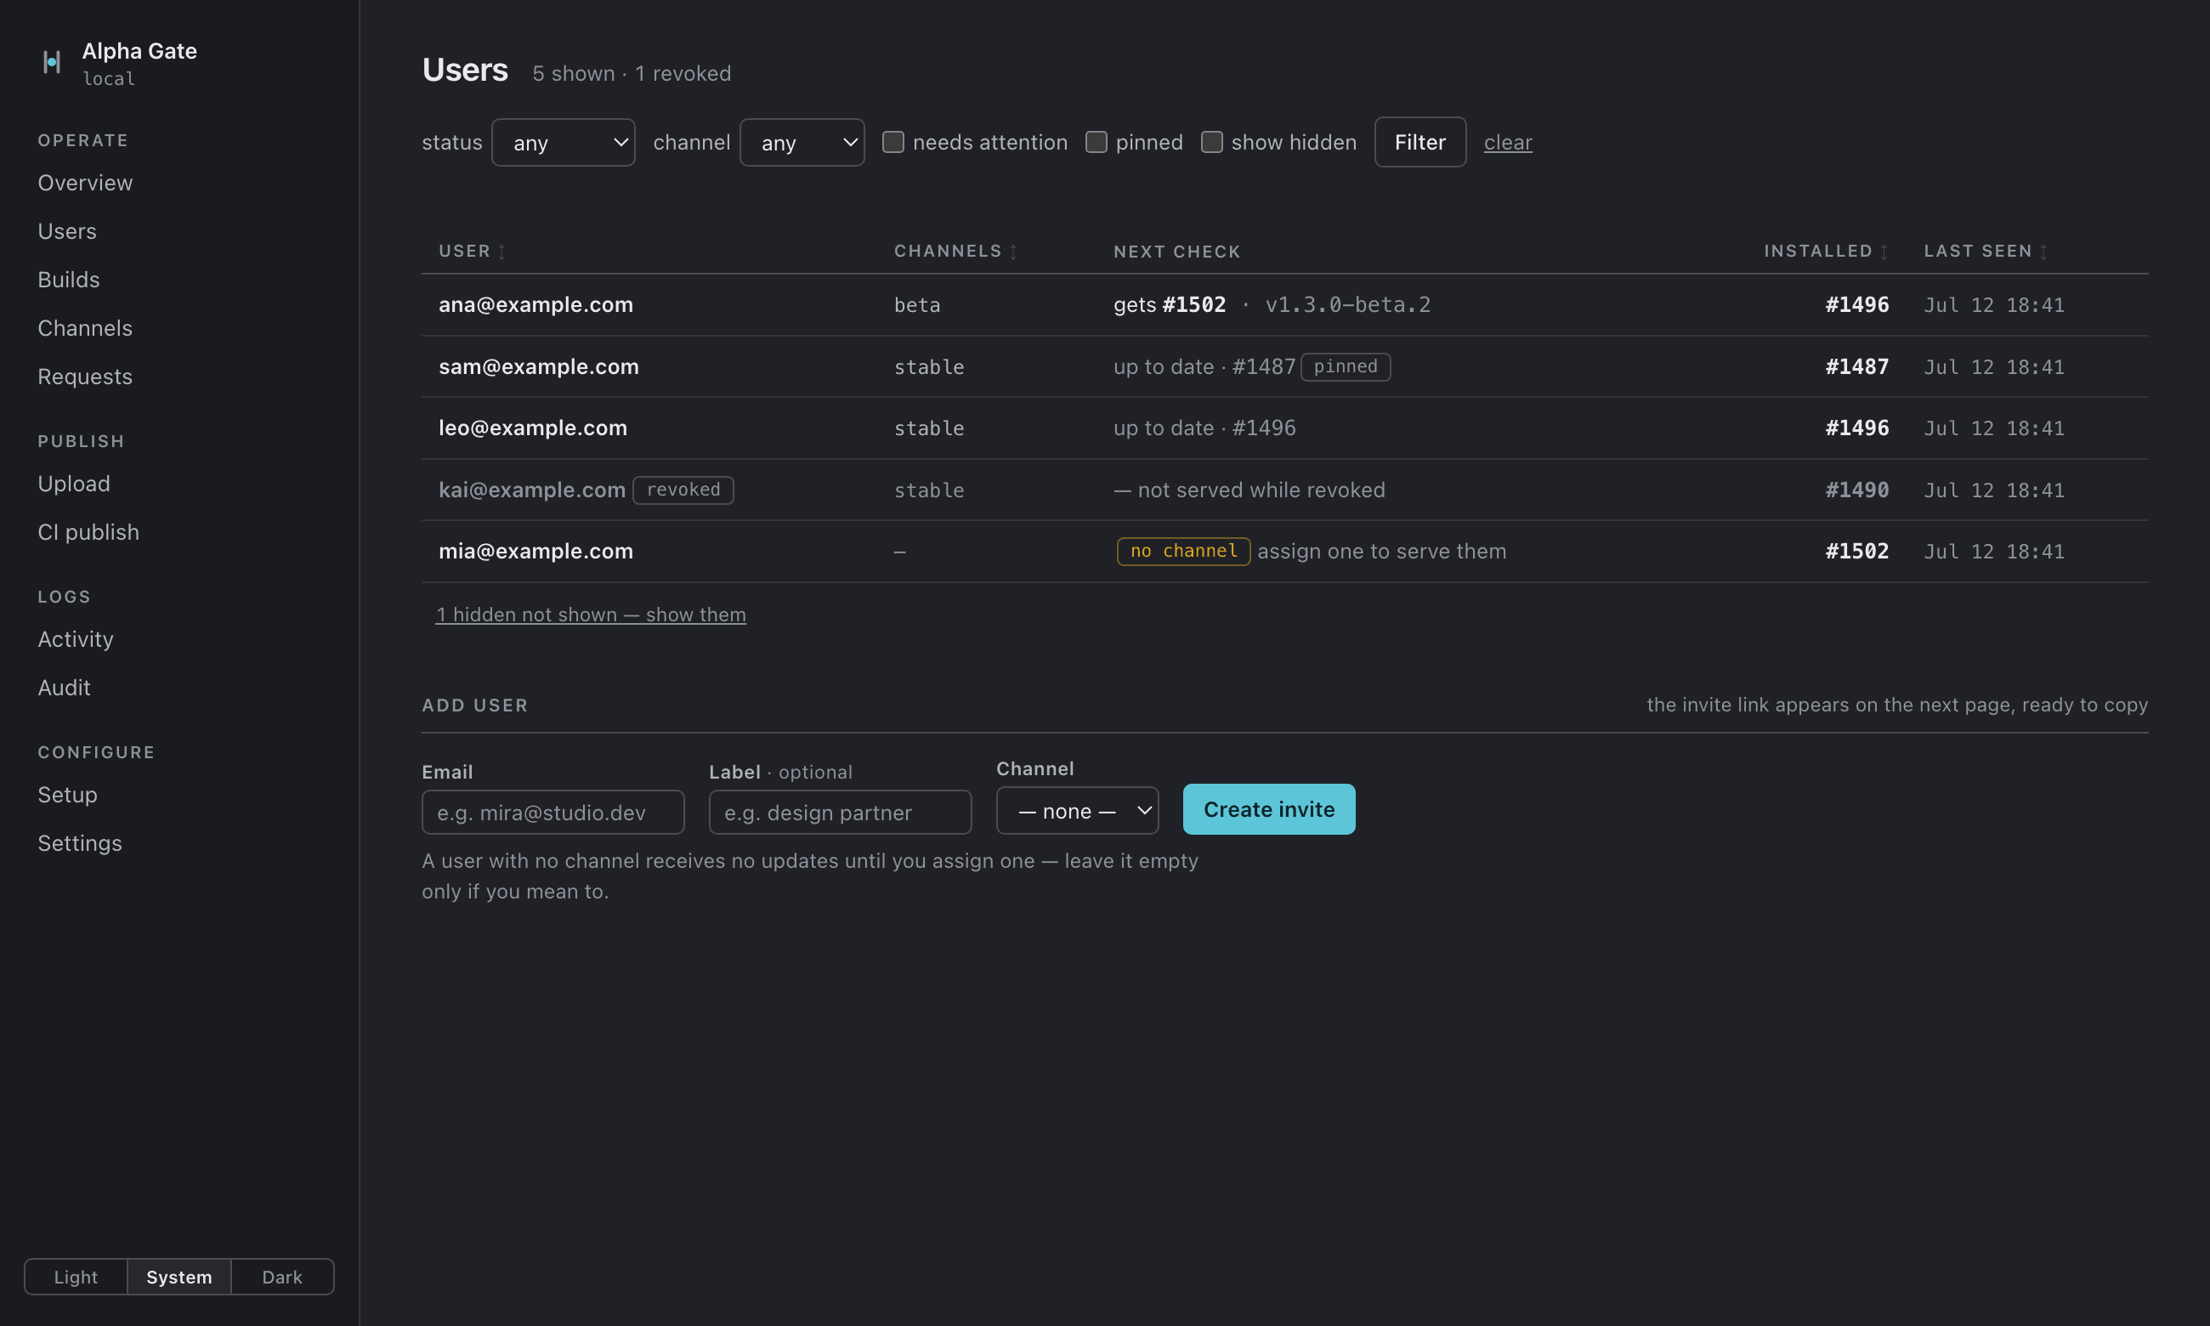Open CI publish in sidebar

point(88,531)
